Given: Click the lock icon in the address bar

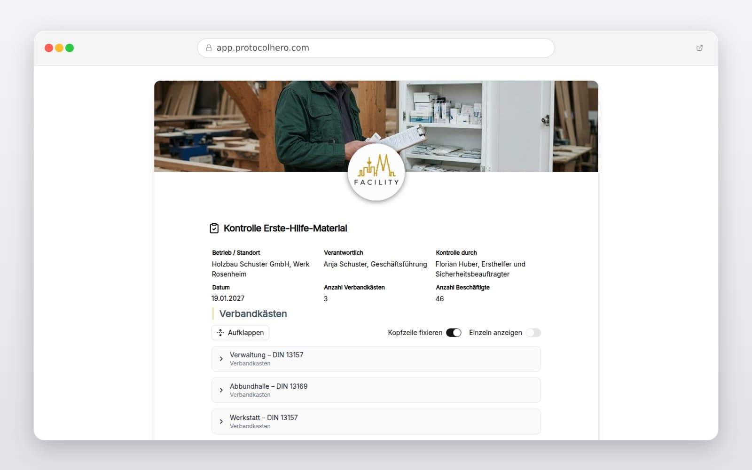Looking at the screenshot, I should 209,48.
